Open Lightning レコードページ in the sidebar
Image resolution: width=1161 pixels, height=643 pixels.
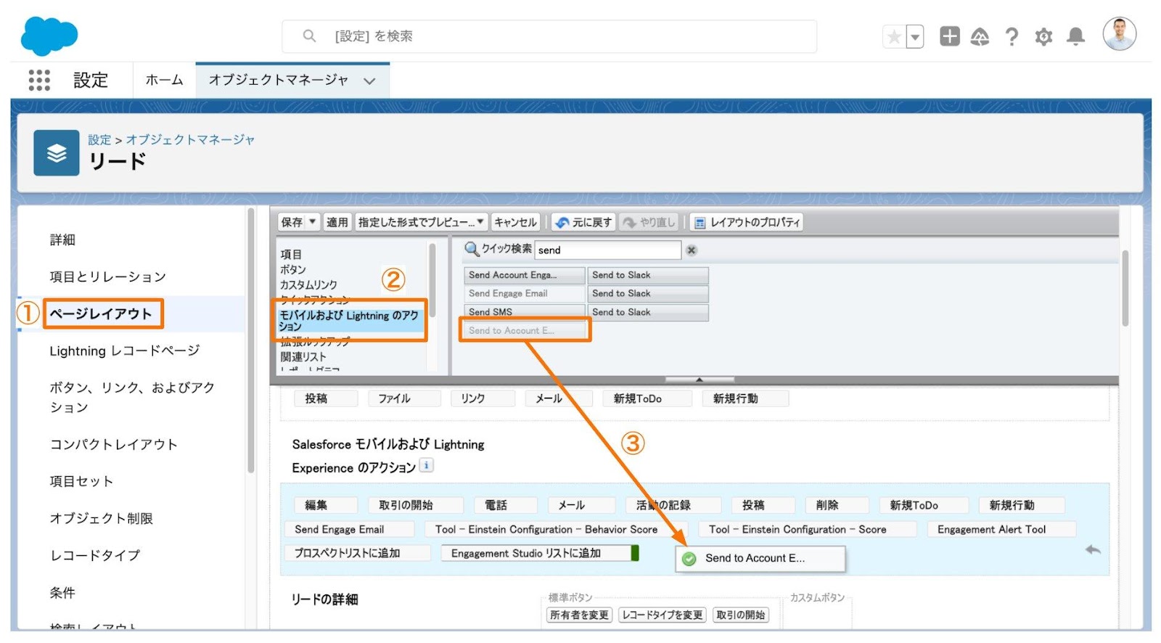click(125, 351)
